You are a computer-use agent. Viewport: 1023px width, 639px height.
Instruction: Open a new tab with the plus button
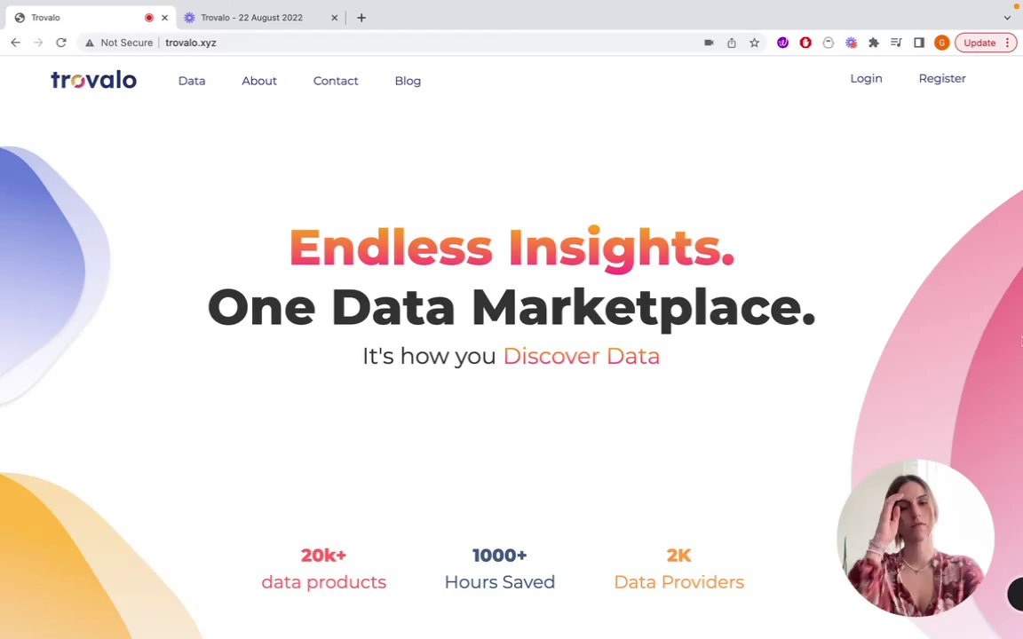361,18
